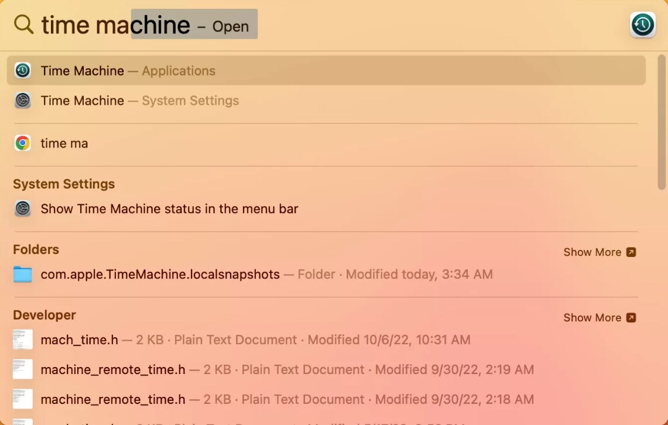The width and height of the screenshot is (668, 425).
Task: Click the Time Machine icon right of search field
Action: [x=642, y=25]
